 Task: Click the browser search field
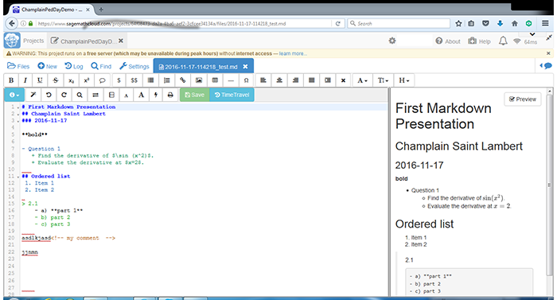tap(399, 23)
